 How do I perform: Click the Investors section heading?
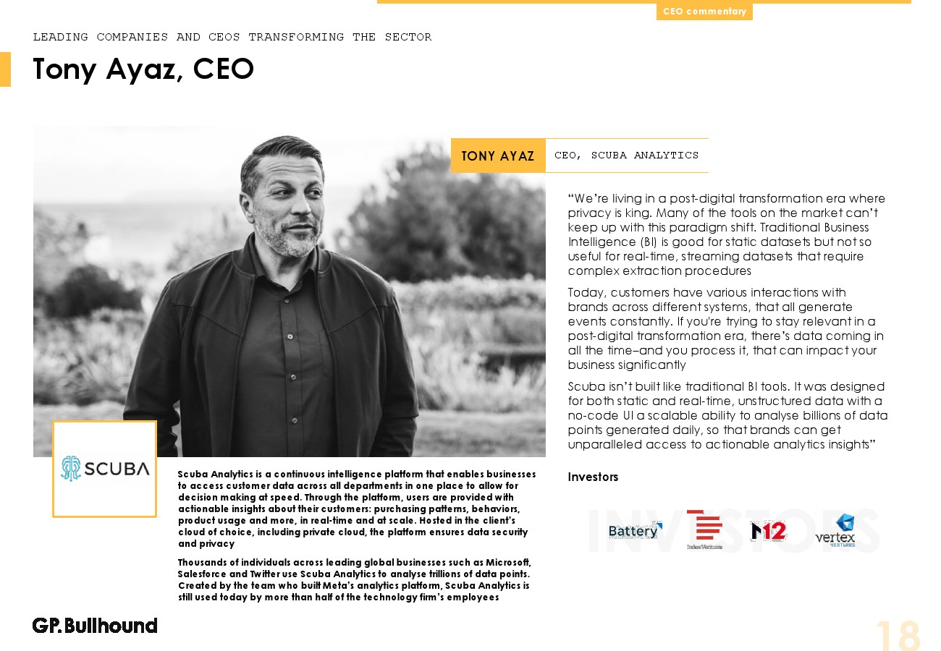(x=593, y=477)
